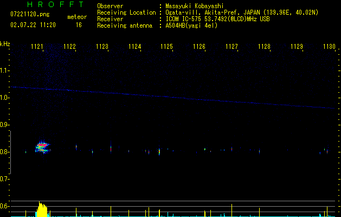Click the 'Observer' field label

click(x=110, y=6)
